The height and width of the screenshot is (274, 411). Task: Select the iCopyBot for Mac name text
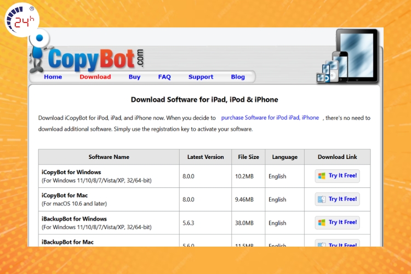pyautogui.click(x=65, y=195)
